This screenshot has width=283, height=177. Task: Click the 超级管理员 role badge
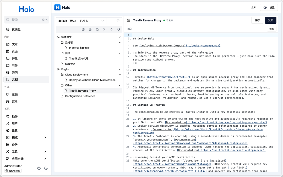(13, 171)
